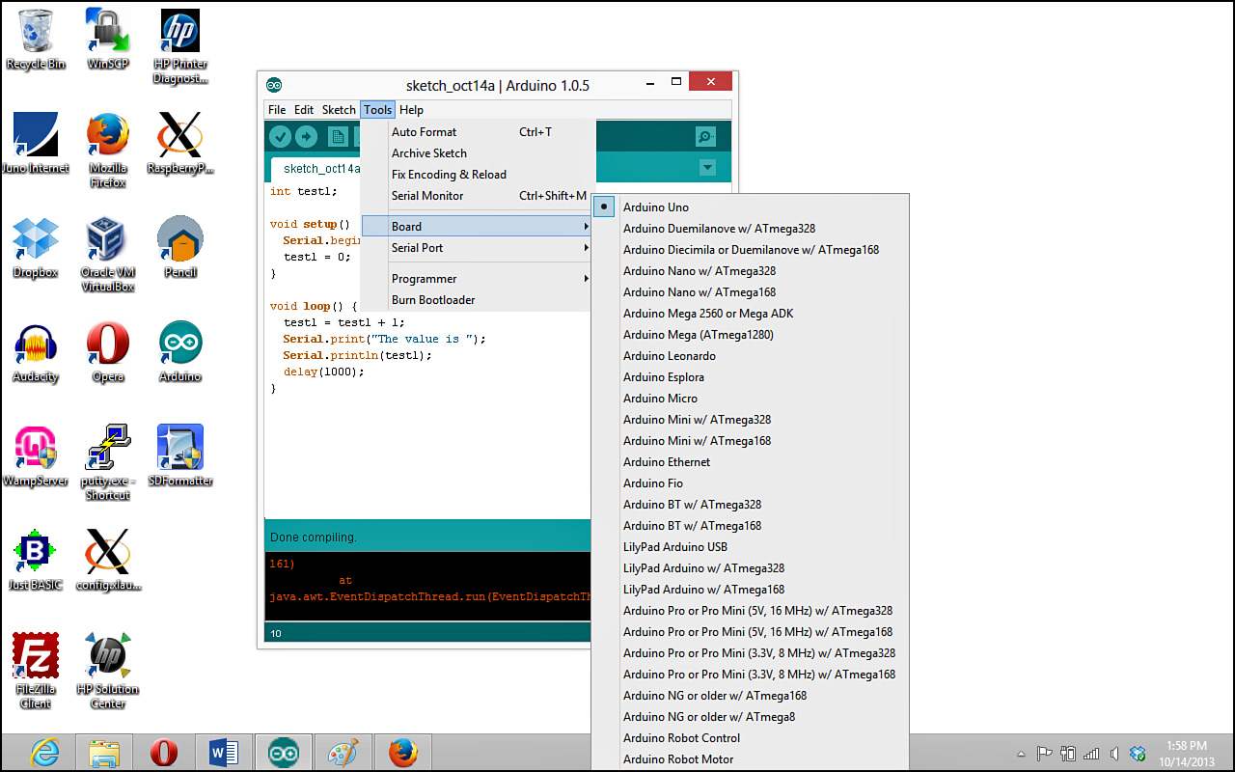The height and width of the screenshot is (772, 1235).
Task: Open Serial Monitor magnifier icon in toolbar
Action: (706, 137)
